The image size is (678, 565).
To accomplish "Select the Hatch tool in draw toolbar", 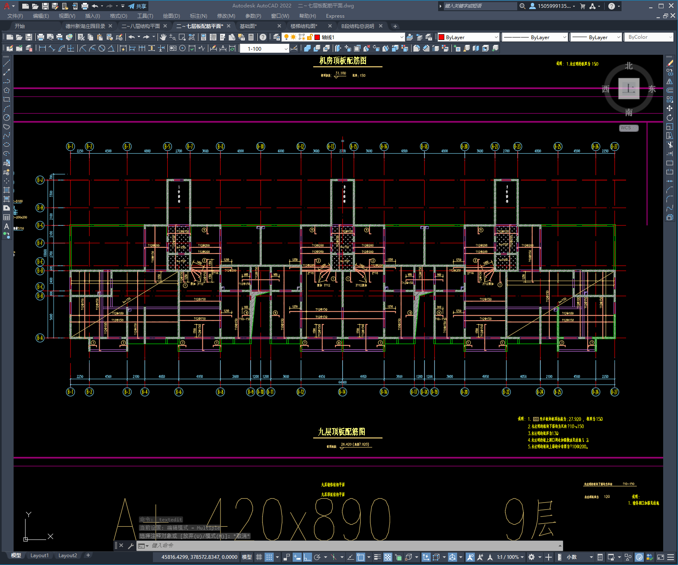I will [7, 190].
